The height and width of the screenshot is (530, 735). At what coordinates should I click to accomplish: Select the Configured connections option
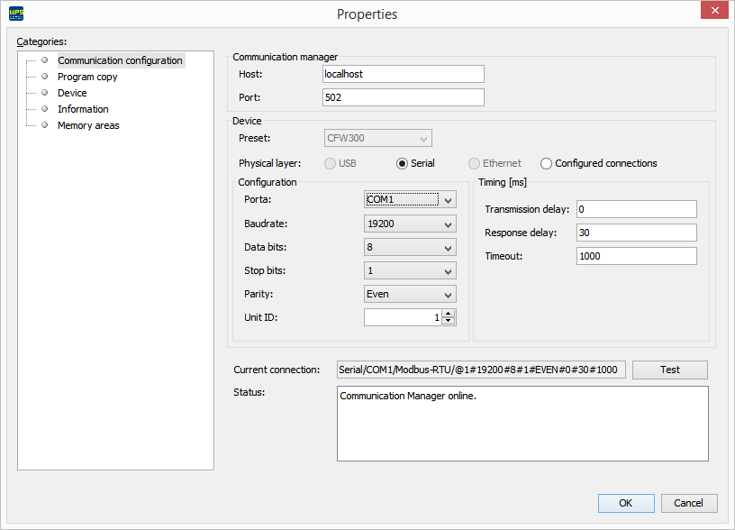point(546,163)
